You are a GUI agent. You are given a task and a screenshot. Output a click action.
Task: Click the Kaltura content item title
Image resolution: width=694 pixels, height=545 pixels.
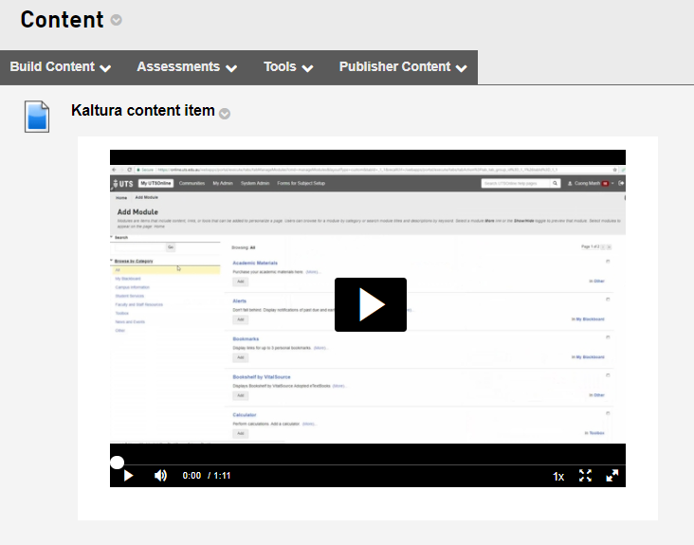tap(143, 111)
